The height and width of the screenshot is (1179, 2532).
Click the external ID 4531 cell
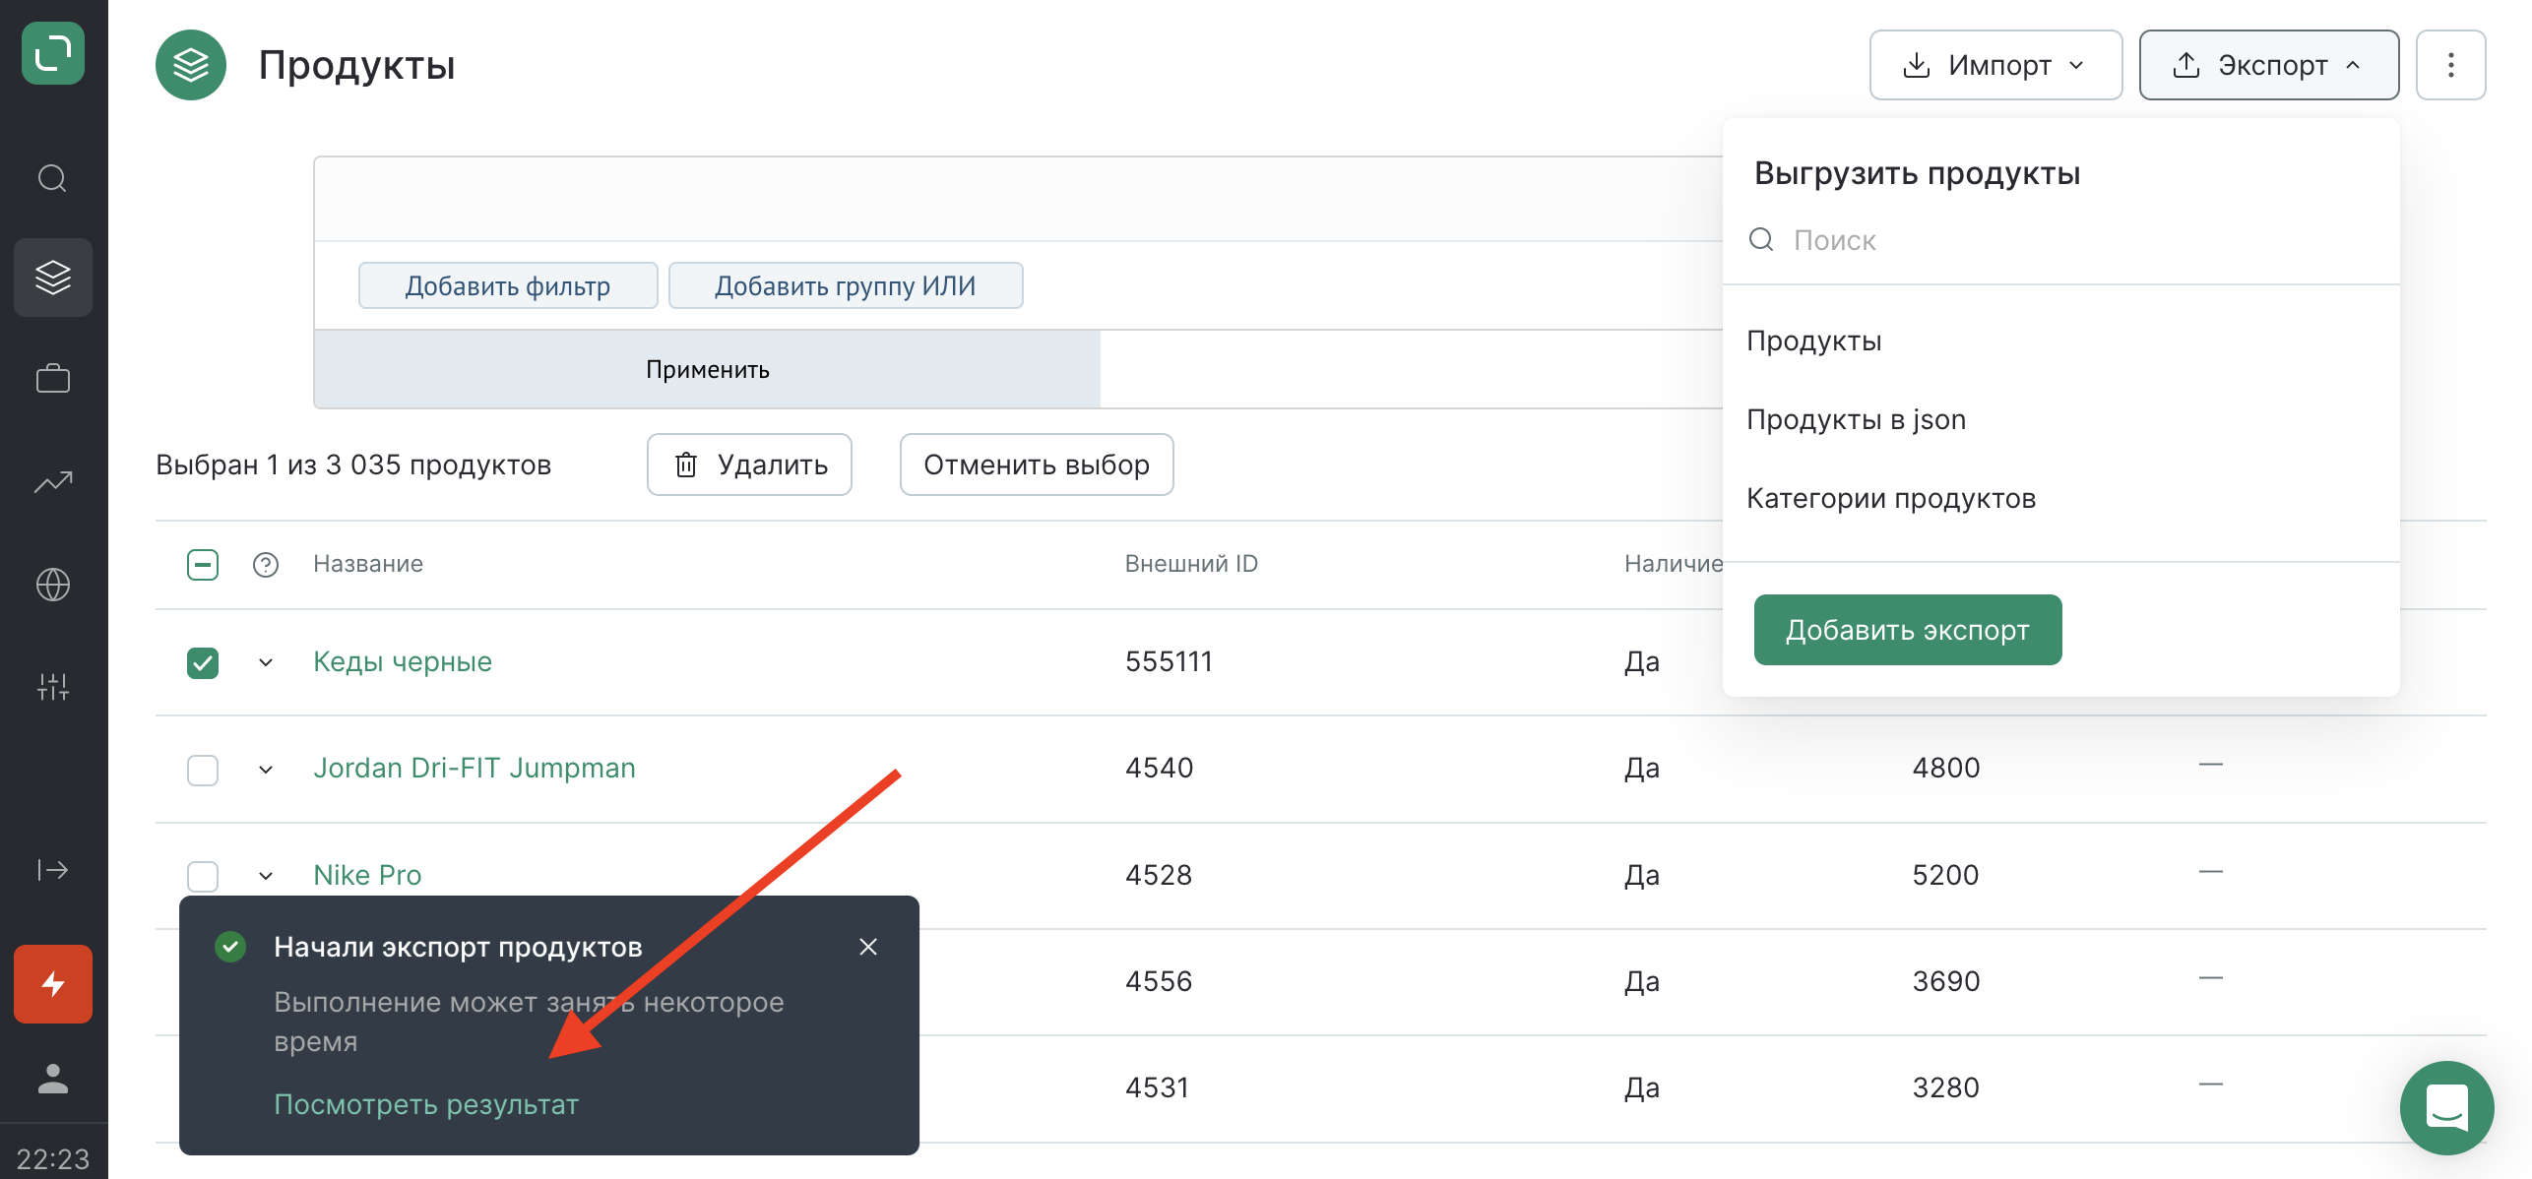point(1158,1087)
